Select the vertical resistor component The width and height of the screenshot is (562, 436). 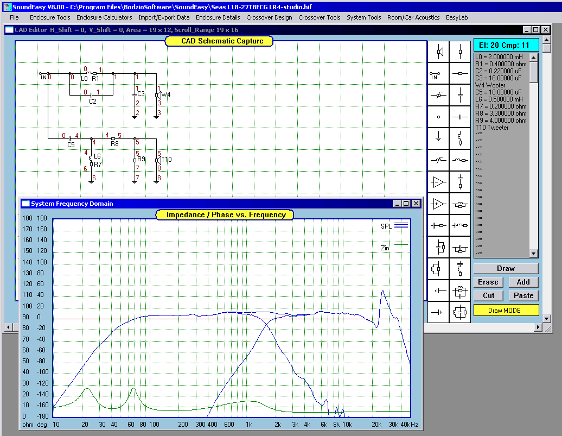[460, 52]
